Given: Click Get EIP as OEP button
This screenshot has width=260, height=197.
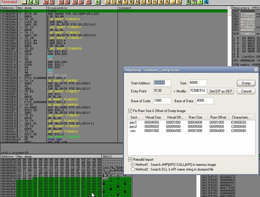Looking at the screenshot, I should [x=221, y=91].
